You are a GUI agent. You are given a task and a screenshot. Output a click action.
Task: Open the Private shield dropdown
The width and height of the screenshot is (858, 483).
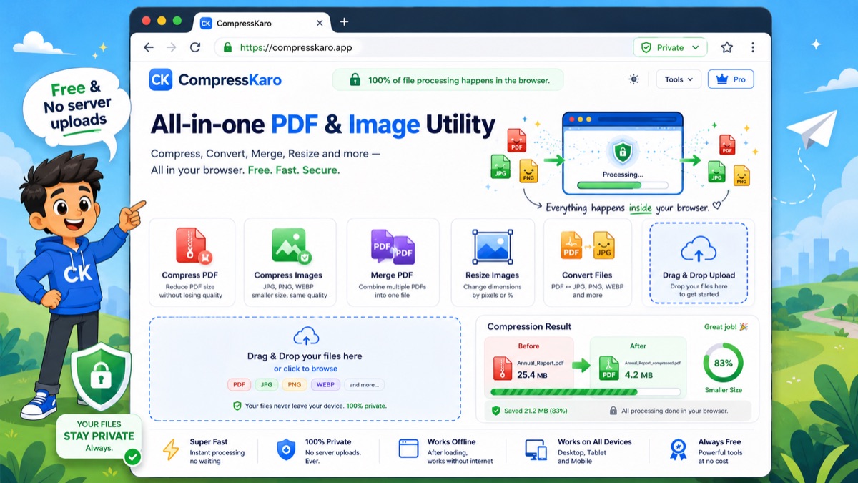[x=670, y=47]
